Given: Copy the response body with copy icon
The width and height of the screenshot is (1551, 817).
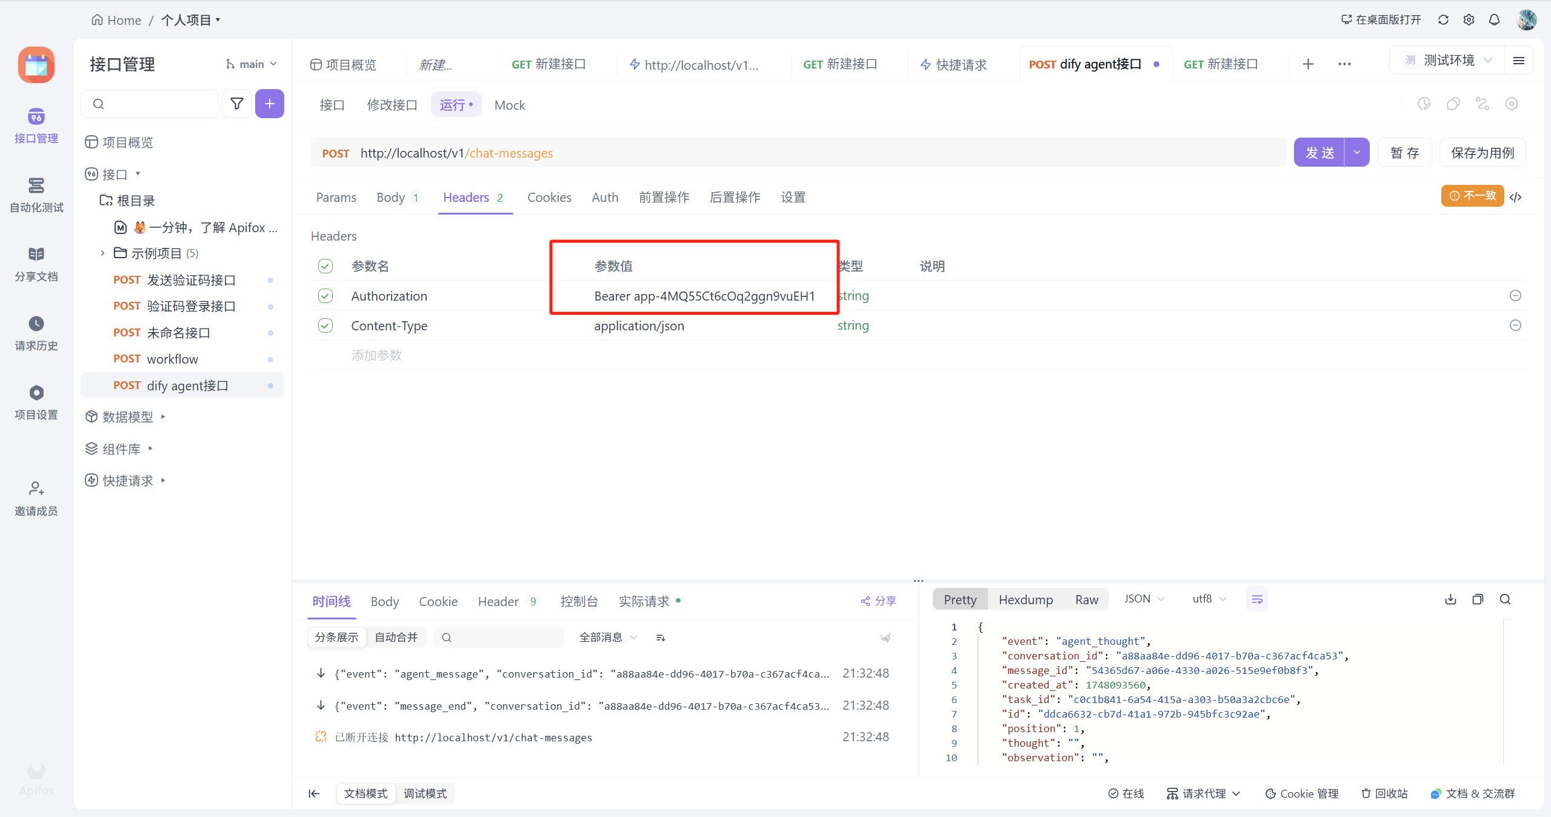Looking at the screenshot, I should click(1478, 599).
